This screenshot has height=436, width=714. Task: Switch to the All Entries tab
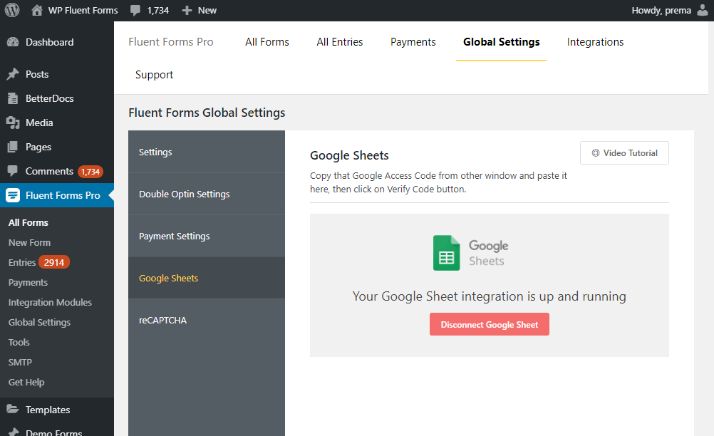(x=340, y=42)
